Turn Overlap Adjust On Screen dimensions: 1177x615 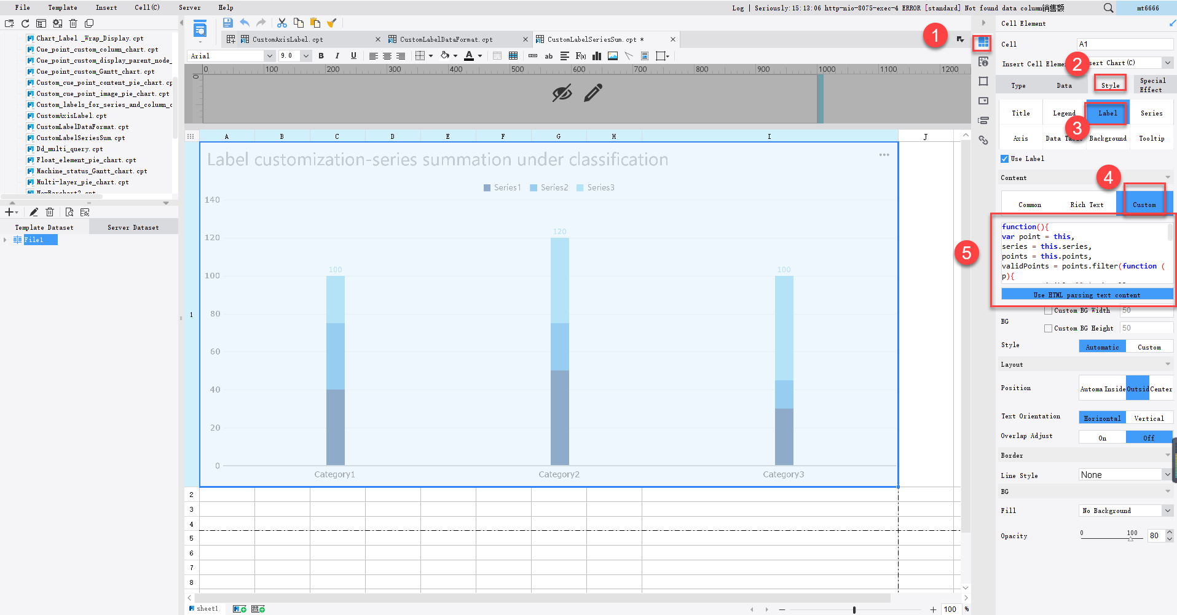pos(1103,437)
